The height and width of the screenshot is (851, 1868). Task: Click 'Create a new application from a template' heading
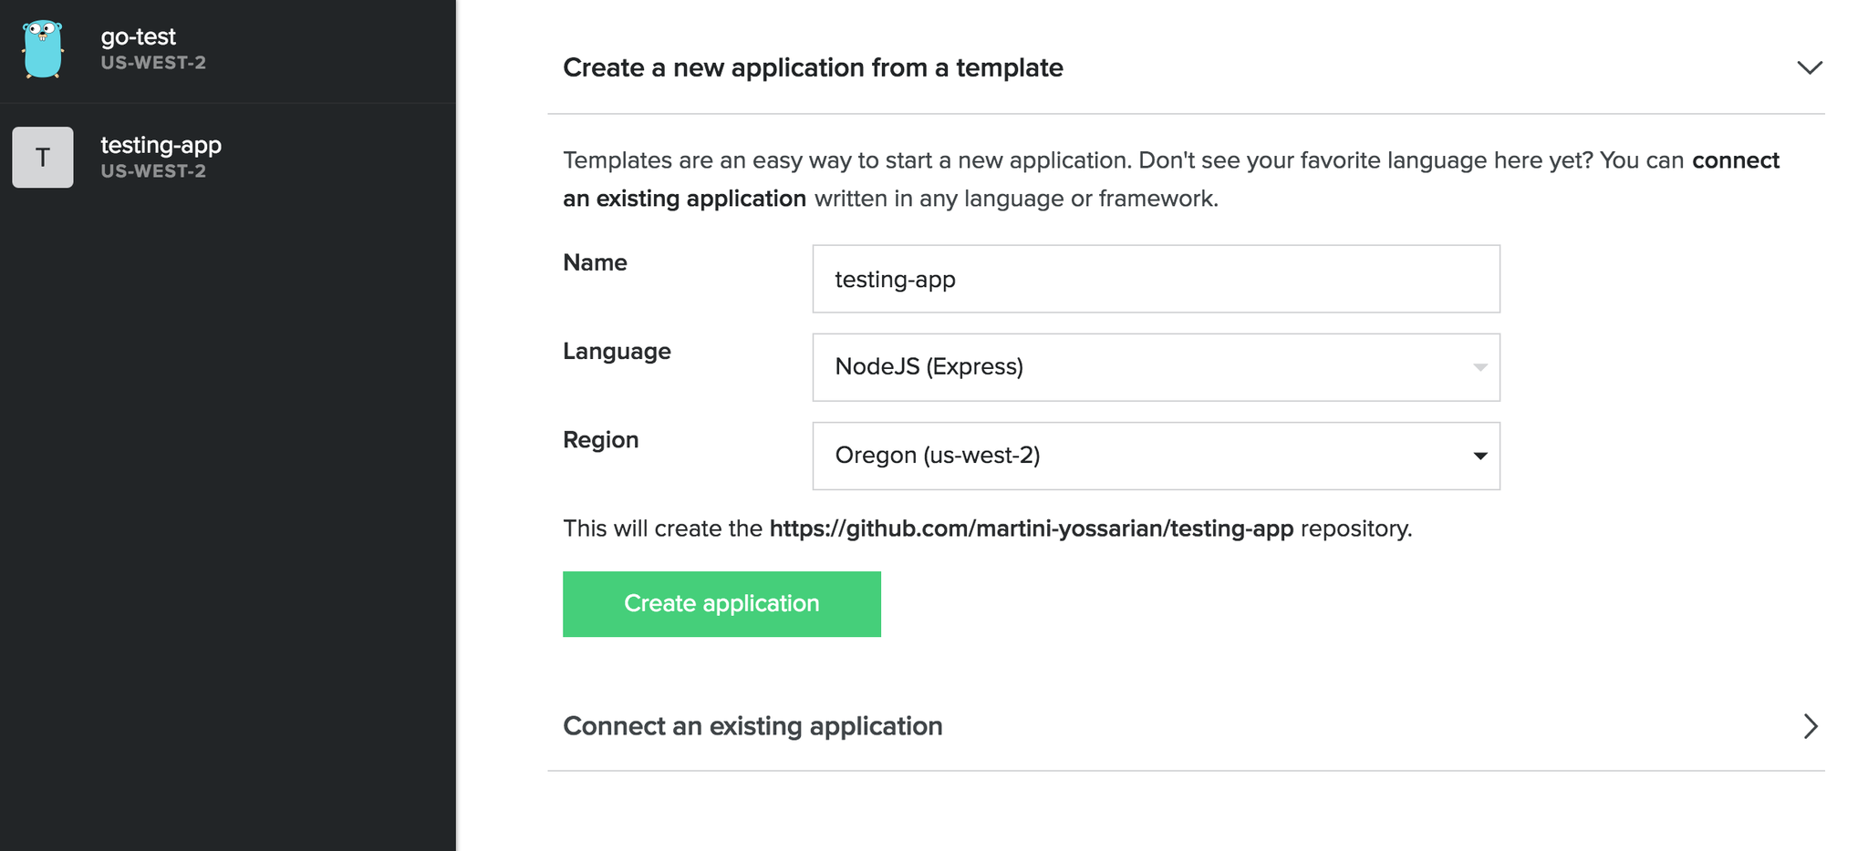(x=813, y=67)
